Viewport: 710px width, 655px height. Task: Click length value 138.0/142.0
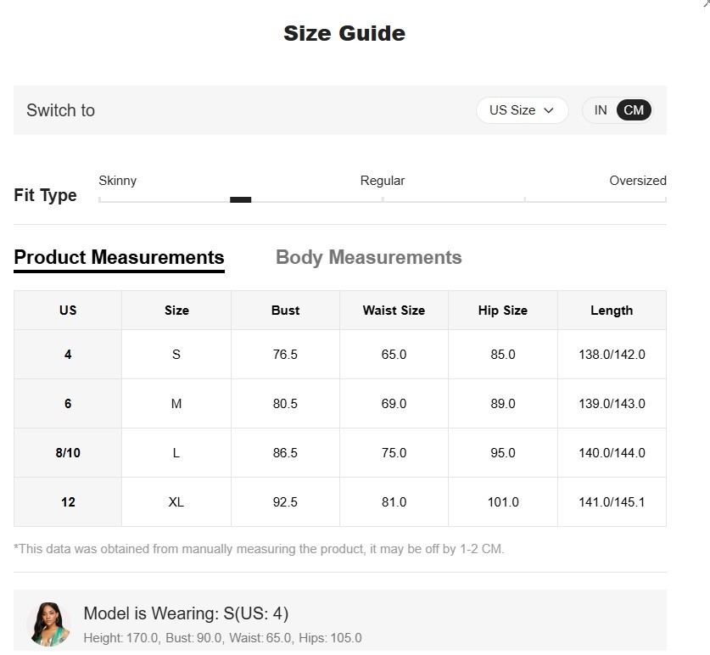click(612, 354)
